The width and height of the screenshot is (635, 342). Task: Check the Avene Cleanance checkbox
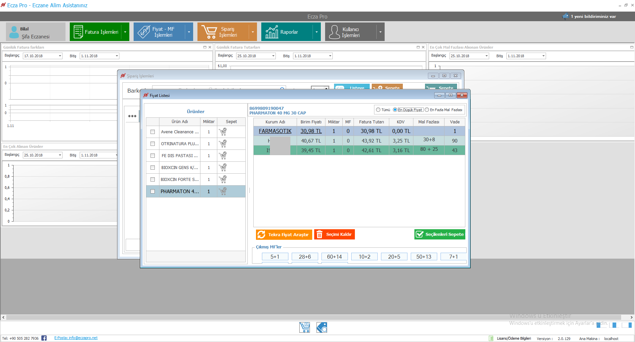point(152,132)
